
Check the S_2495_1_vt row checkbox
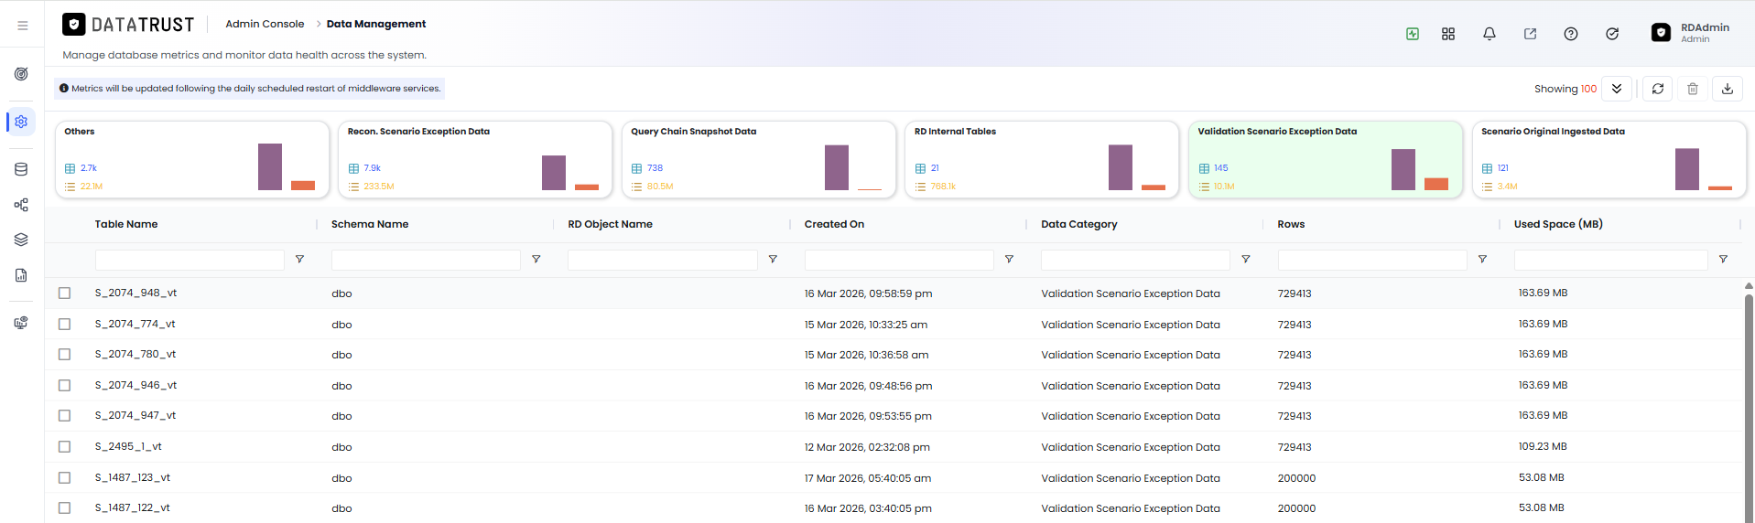point(64,447)
